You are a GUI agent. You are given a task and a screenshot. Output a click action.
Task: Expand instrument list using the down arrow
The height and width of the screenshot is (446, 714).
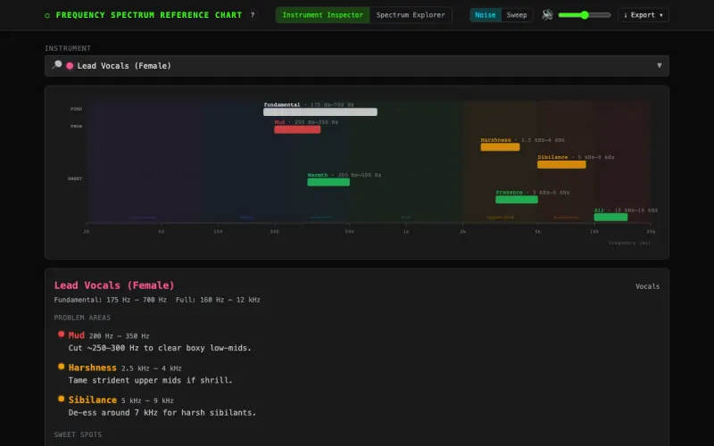(x=659, y=65)
